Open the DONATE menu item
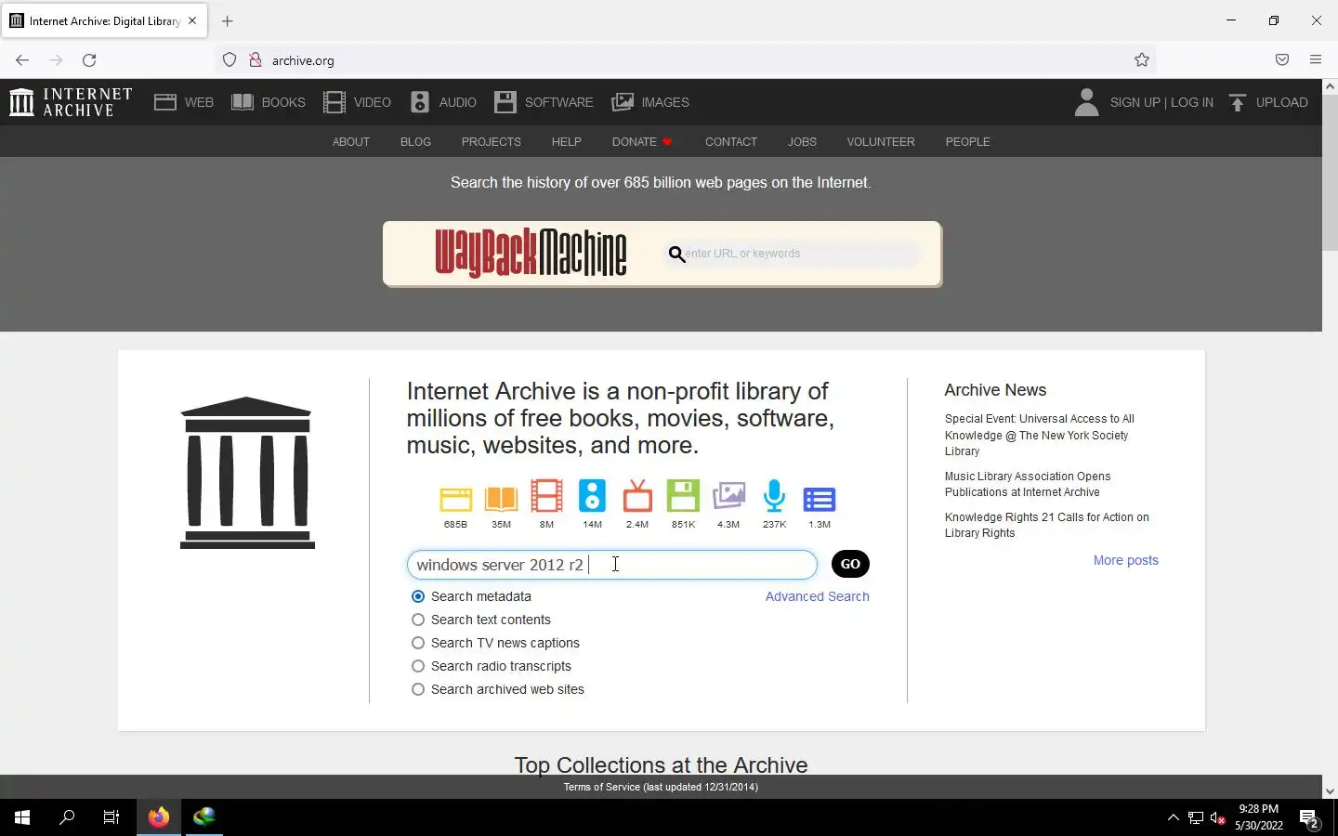Image resolution: width=1338 pixels, height=836 pixels. (641, 142)
